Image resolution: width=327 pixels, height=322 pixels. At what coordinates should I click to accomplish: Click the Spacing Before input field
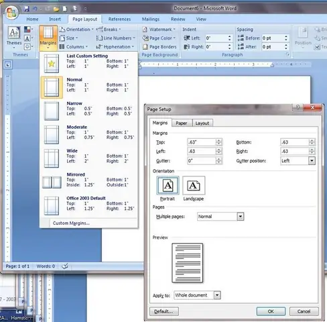[273, 38]
